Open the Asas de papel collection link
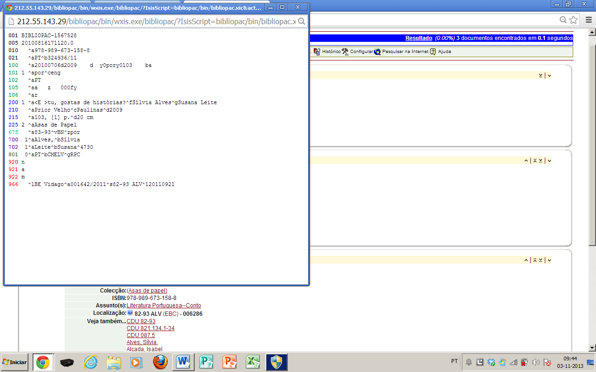Image resolution: width=596 pixels, height=372 pixels. [x=147, y=291]
